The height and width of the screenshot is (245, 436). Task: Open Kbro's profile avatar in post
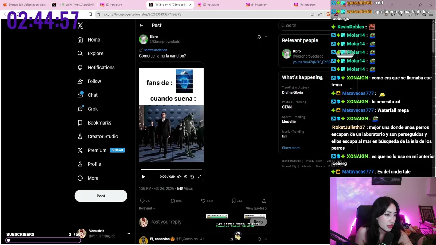(143, 39)
